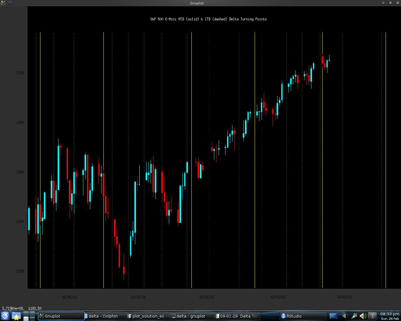
Task: Open the 09-01-29 Delta taskbar window
Action: 237,316
